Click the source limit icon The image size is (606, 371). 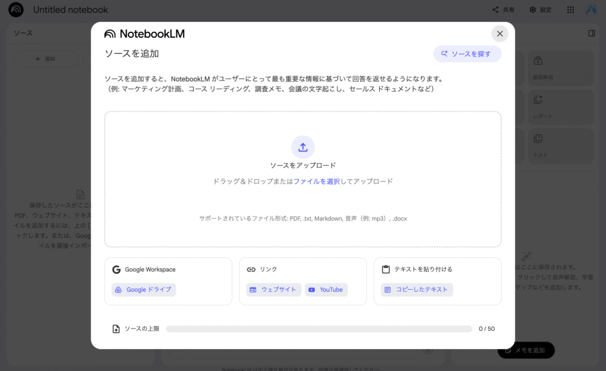click(x=117, y=329)
